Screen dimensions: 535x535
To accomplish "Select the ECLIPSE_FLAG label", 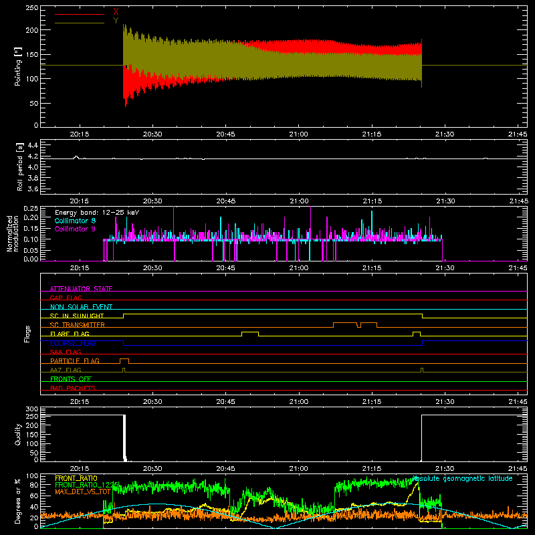I will pyautogui.click(x=73, y=343).
